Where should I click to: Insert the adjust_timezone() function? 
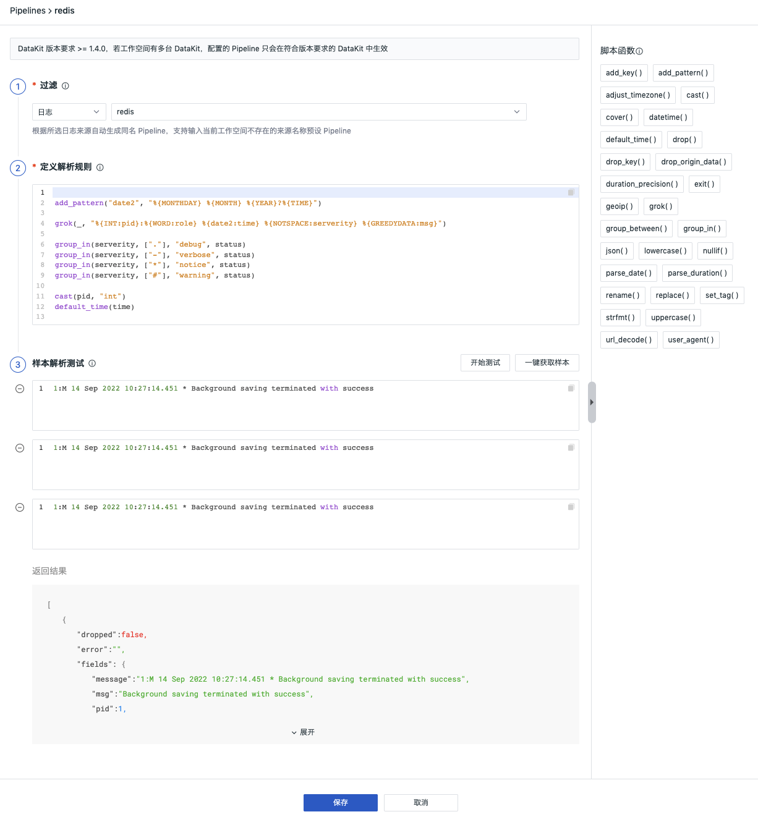(638, 95)
